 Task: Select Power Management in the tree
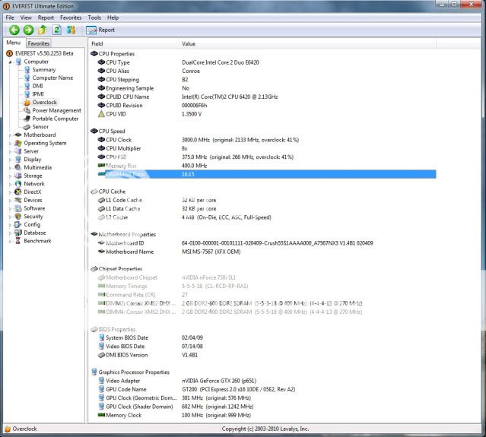tap(57, 110)
